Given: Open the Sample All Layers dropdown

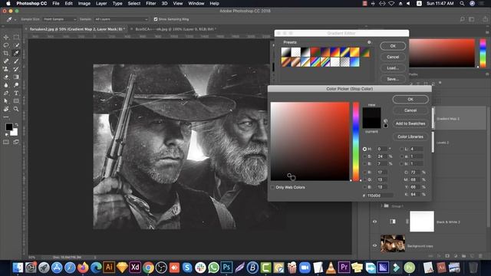Looking at the screenshot, I should click(x=121, y=19).
